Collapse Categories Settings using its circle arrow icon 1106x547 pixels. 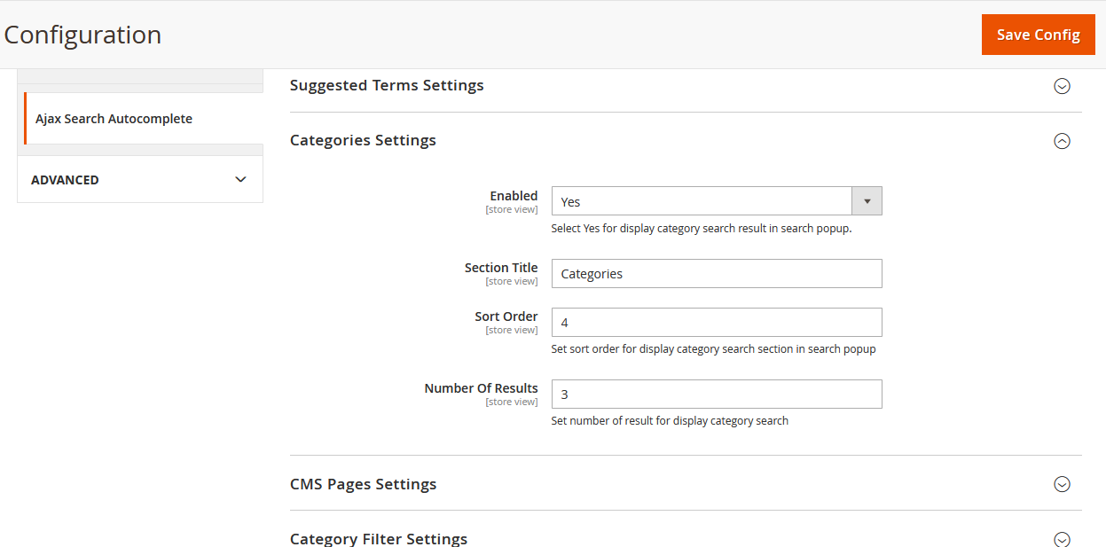[1061, 141]
